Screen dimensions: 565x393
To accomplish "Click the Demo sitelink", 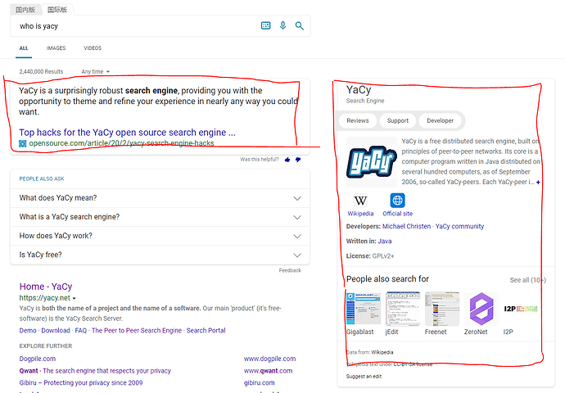I will pos(28,331).
